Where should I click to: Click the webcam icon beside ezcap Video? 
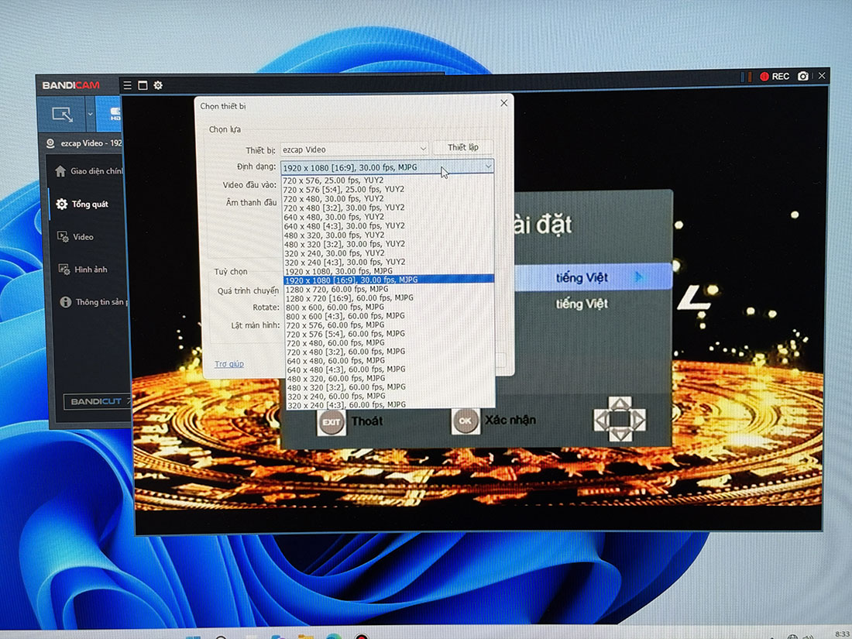click(50, 143)
